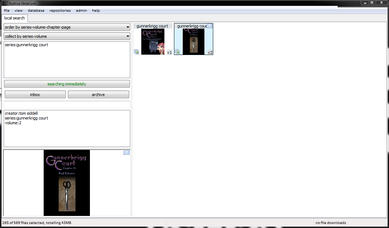This screenshot has height=228, width=389.
Task: Open the admin menu
Action: point(81,11)
